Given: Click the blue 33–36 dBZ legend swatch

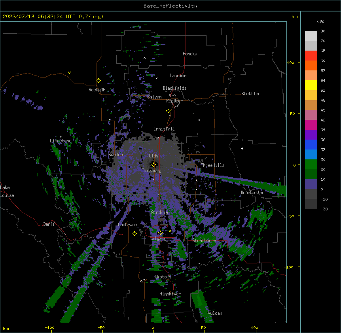Looking at the screenshot, I should click(311, 144).
